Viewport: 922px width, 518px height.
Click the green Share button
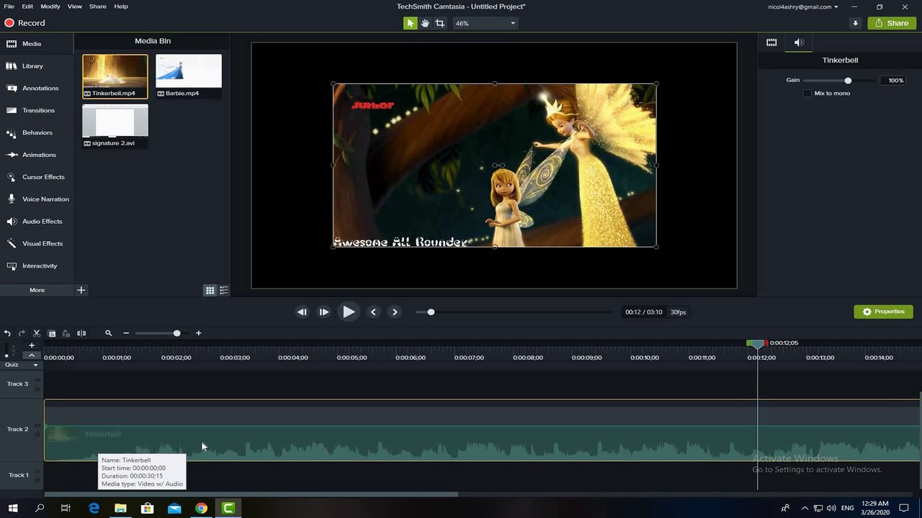click(892, 23)
